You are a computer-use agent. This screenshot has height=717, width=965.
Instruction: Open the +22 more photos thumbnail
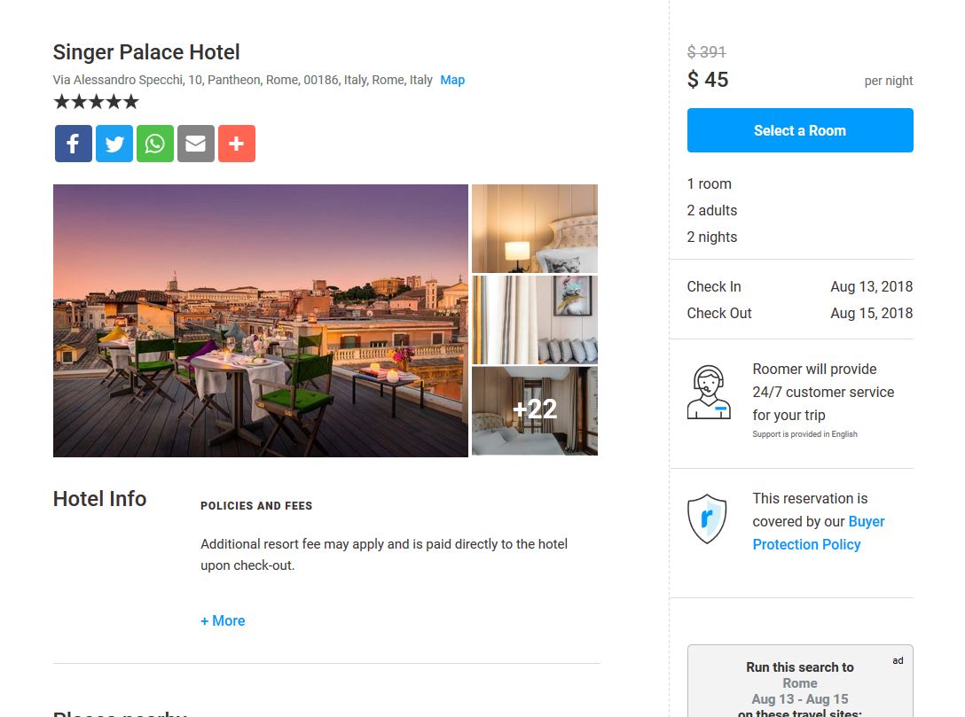[535, 410]
